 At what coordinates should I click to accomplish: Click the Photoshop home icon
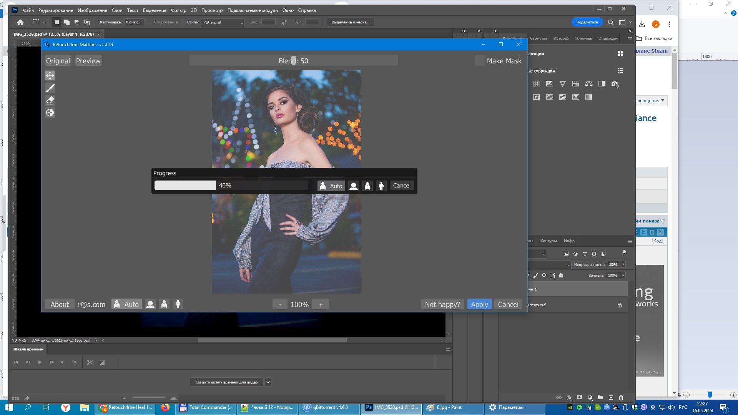[20, 22]
